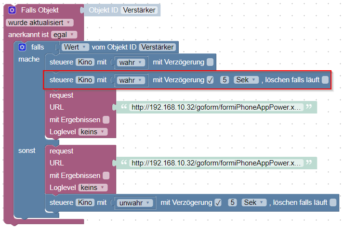Enable delay checkbox in first steuere Kino block
Image resolution: width=344 pixels, height=227 pixels.
(210, 62)
